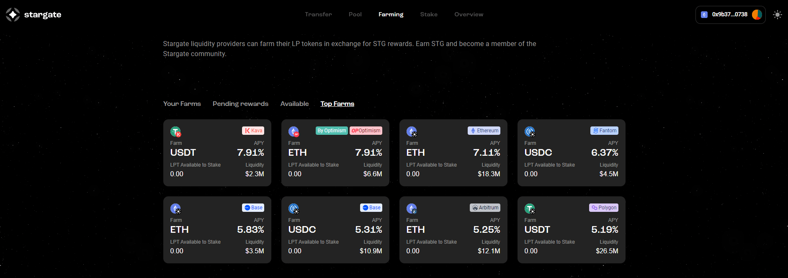
Task: Click the $2.3M liquidity value
Action: 255,174
